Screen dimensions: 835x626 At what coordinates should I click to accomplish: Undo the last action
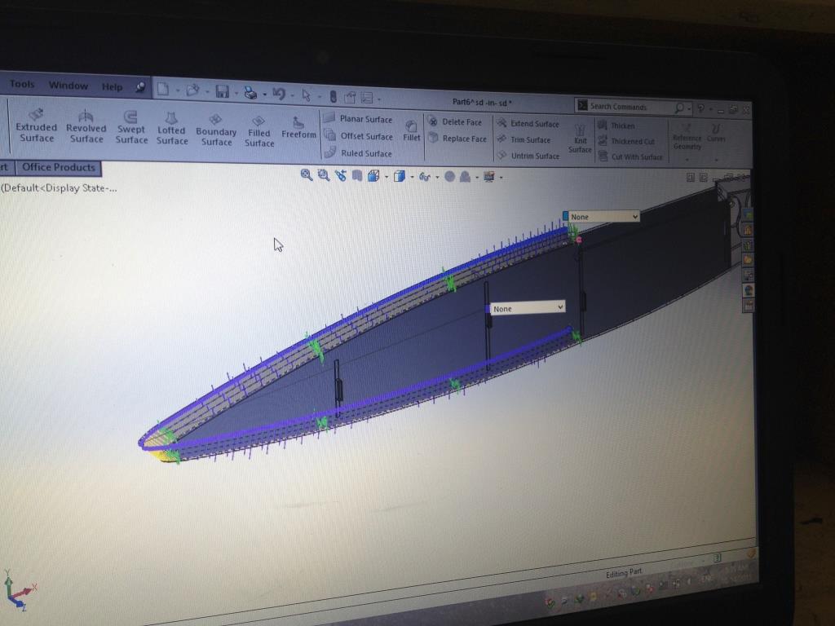coord(279,94)
